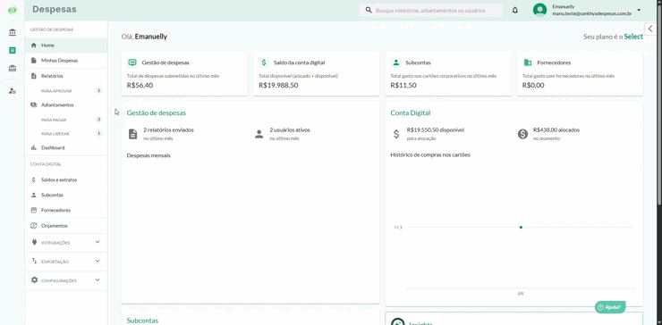Click the Integrações plug icon
This screenshot has height=325, width=662.
(x=34, y=242)
